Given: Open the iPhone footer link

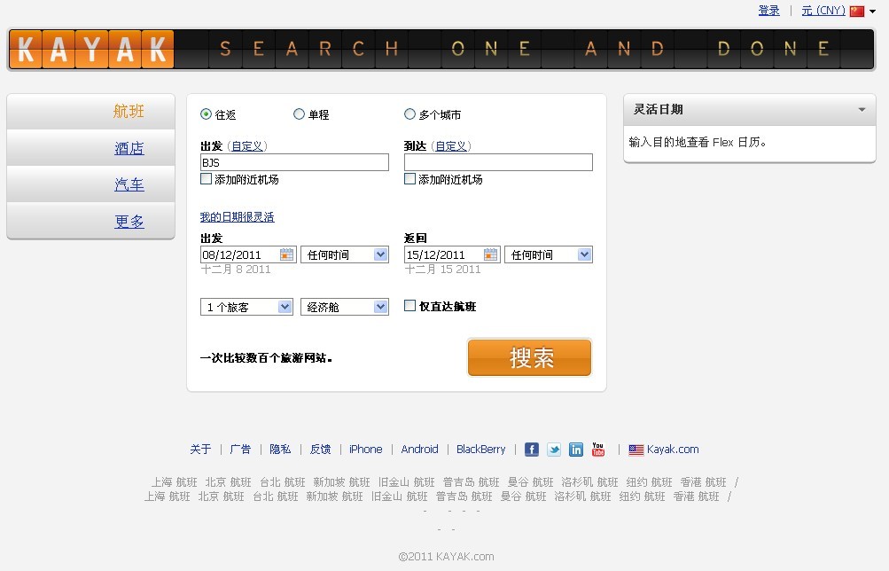Looking at the screenshot, I should pos(366,450).
